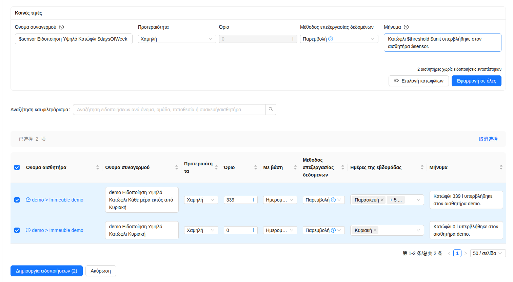Click help icon next to Όνομα συναγερμού label
The image size is (513, 282).
[61, 27]
